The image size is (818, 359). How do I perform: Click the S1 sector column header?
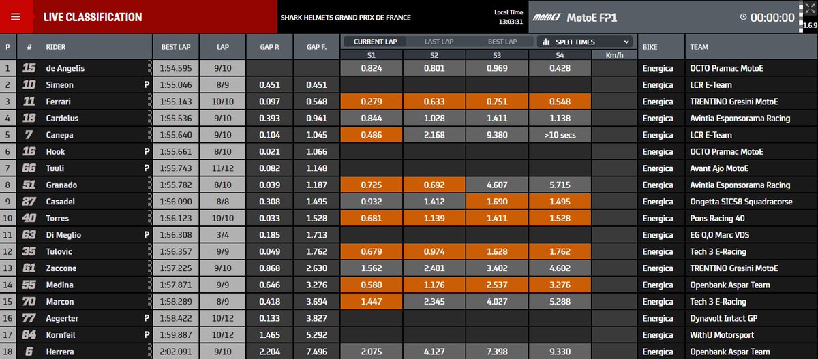(x=371, y=54)
